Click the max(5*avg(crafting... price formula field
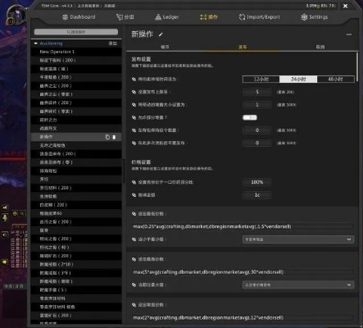The image size is (363, 328). [243, 272]
